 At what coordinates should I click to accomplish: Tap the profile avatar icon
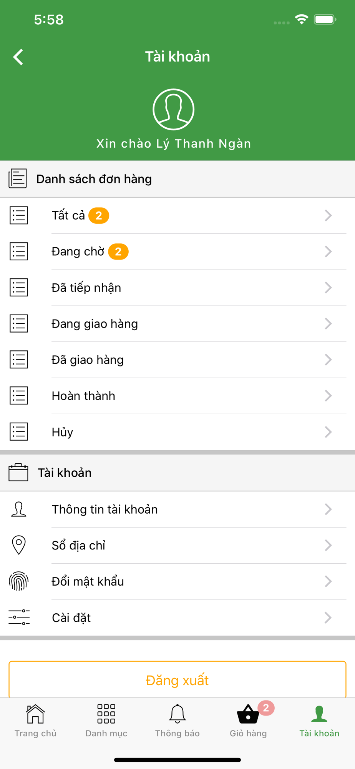point(173,110)
